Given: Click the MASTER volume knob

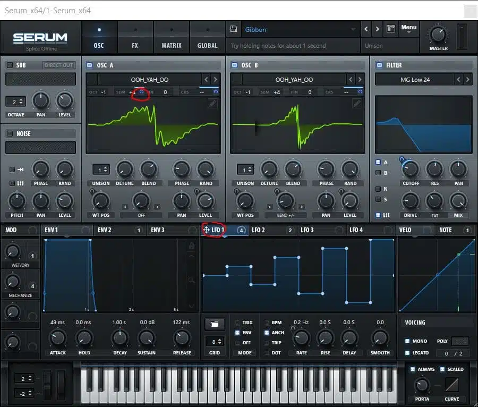Looking at the screenshot, I should click(x=438, y=34).
